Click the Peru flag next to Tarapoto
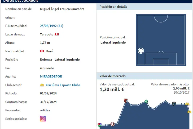193x129 pixels. [57, 34]
